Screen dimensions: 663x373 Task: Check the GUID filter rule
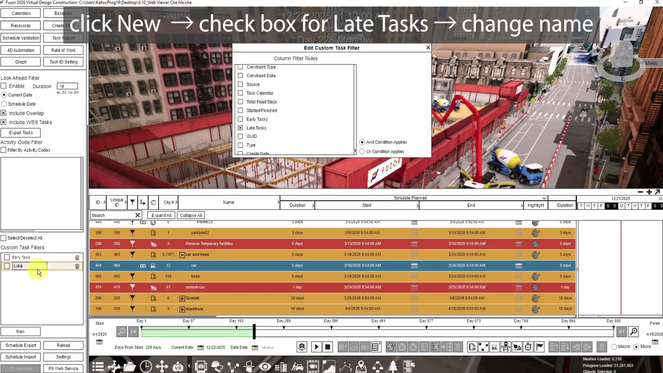tap(240, 136)
